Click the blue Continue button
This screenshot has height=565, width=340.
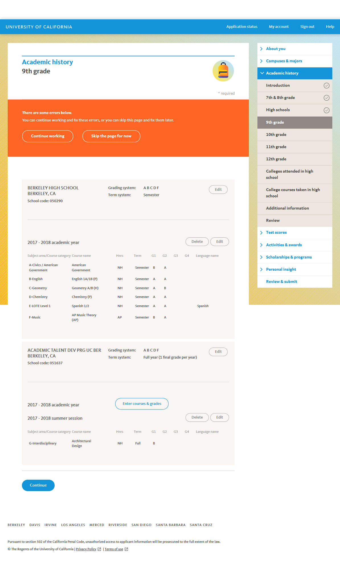(x=38, y=485)
